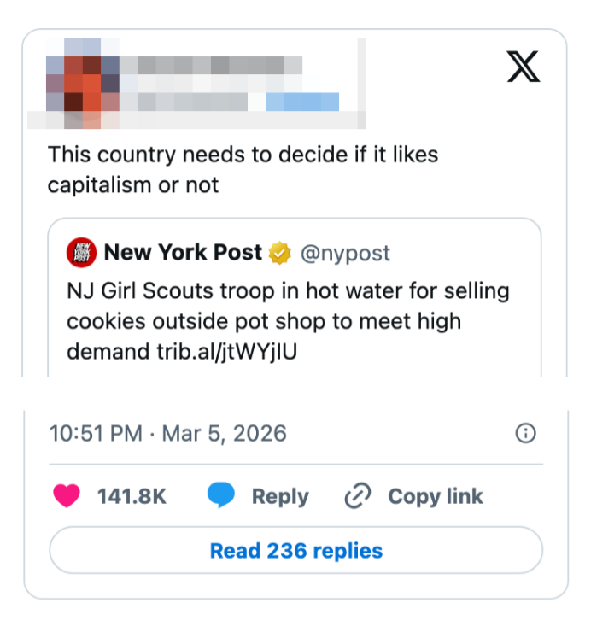Click the blue reply bubble icon
591x632 pixels.
221,496
